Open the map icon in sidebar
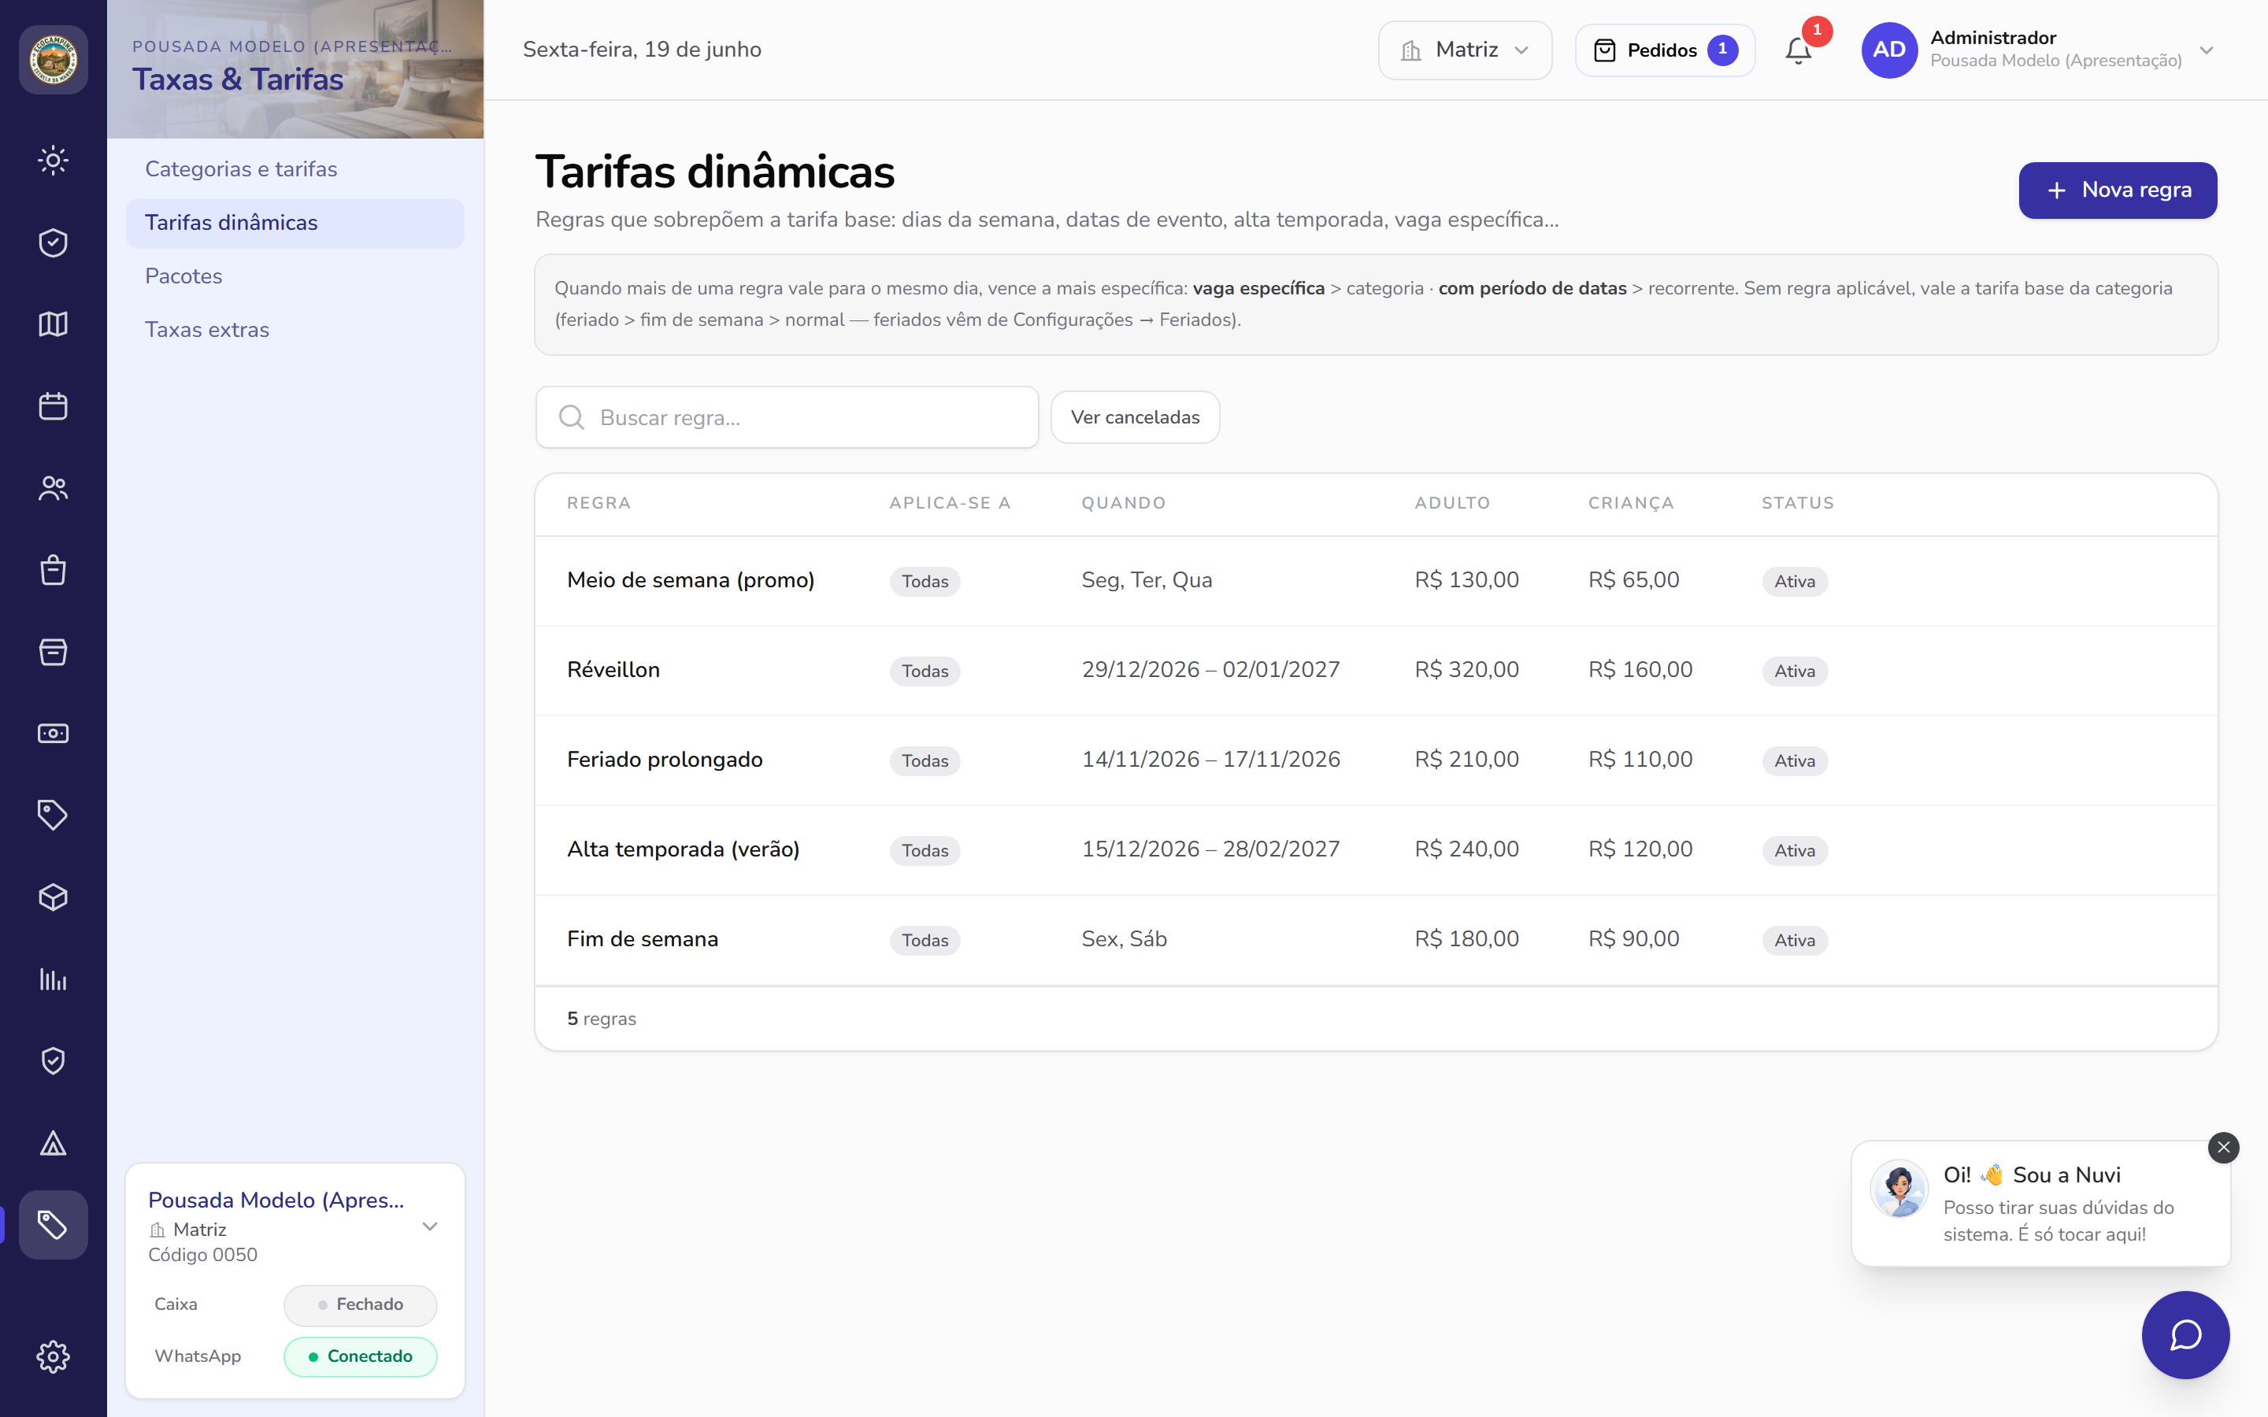This screenshot has width=2268, height=1417. coord(54,324)
